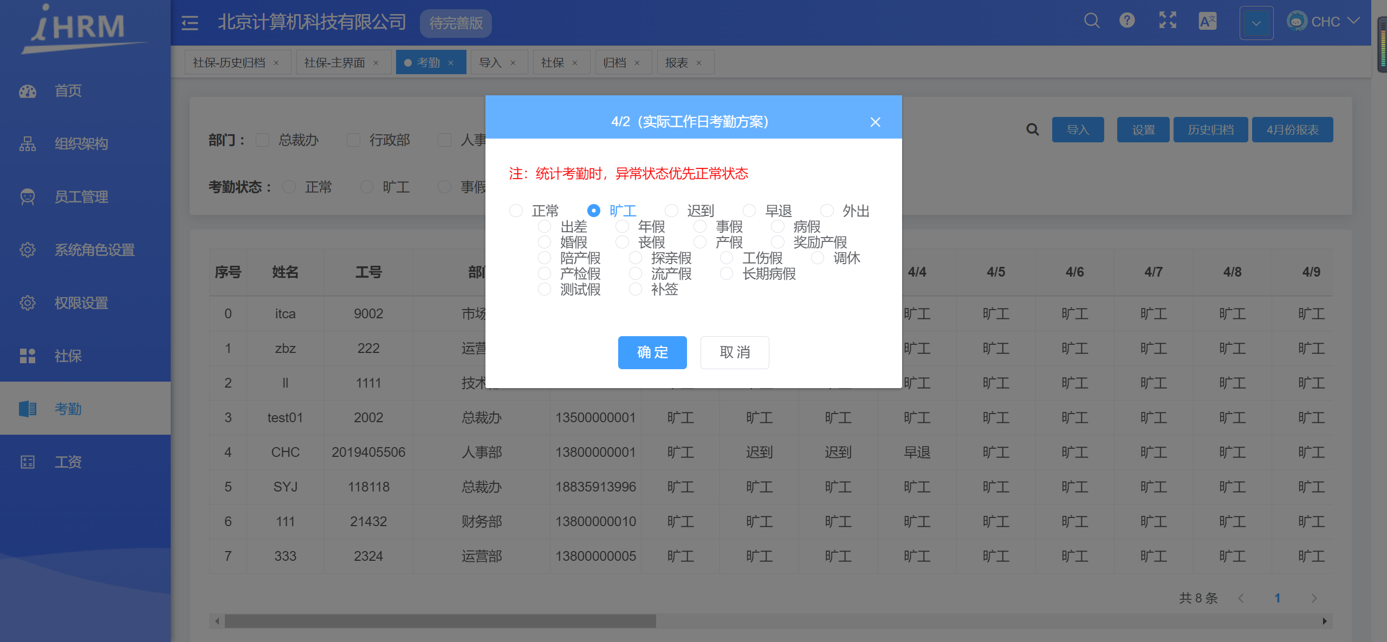The height and width of the screenshot is (642, 1387).
Task: Select the 外出 radio option
Action: (827, 211)
